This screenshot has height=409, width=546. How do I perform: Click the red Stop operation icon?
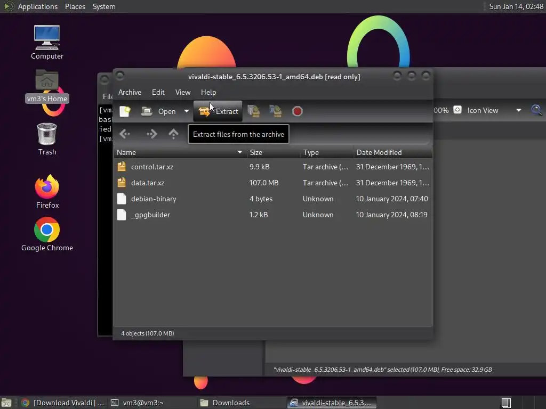pos(297,111)
